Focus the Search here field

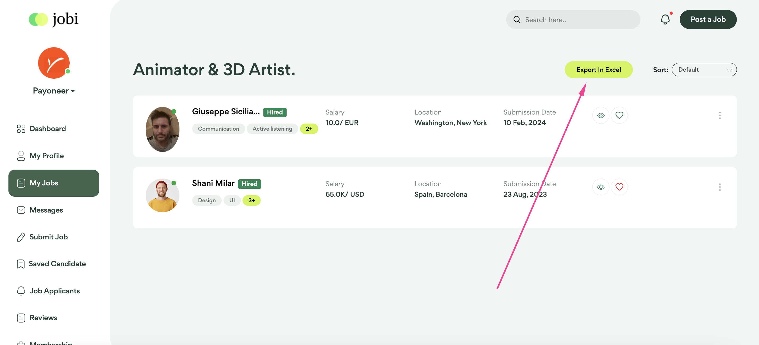573,19
